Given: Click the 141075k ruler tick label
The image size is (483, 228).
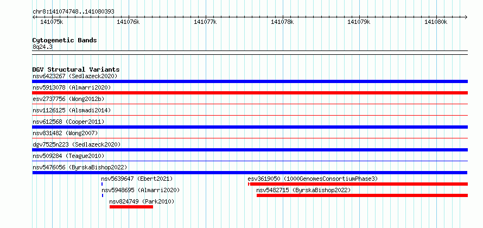Looking at the screenshot, I should (52, 22).
